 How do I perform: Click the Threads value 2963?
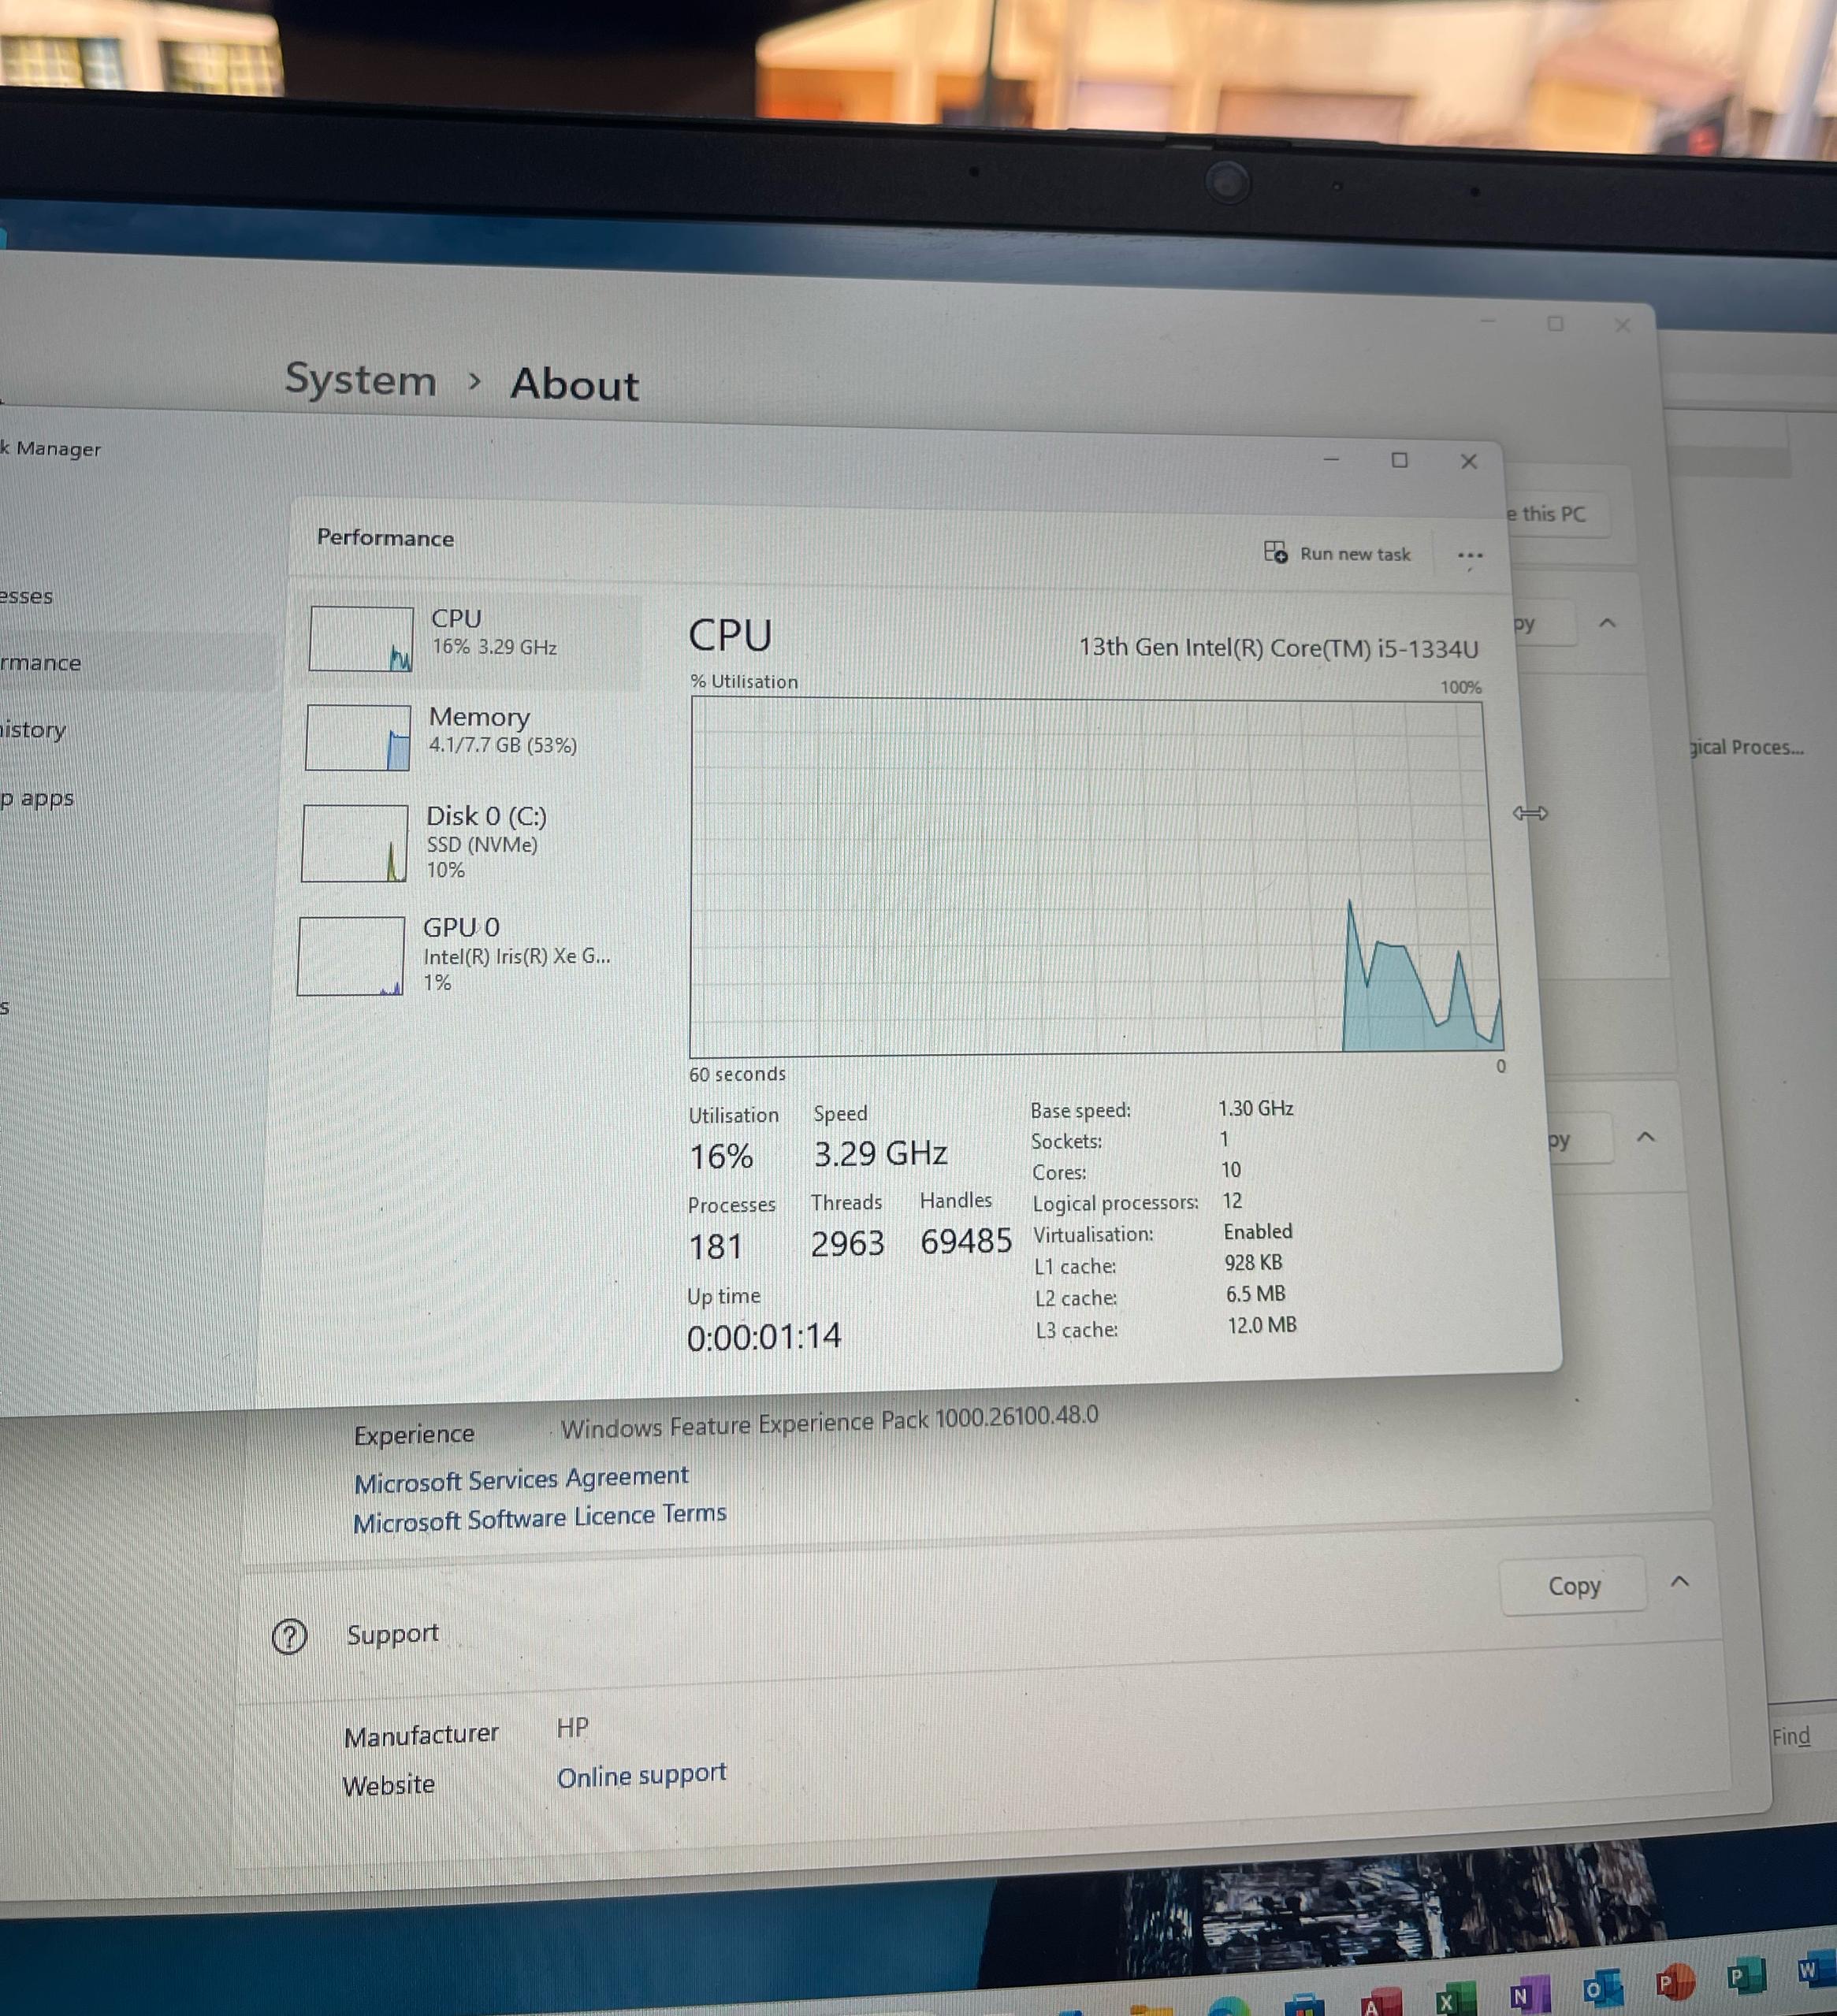846,1243
